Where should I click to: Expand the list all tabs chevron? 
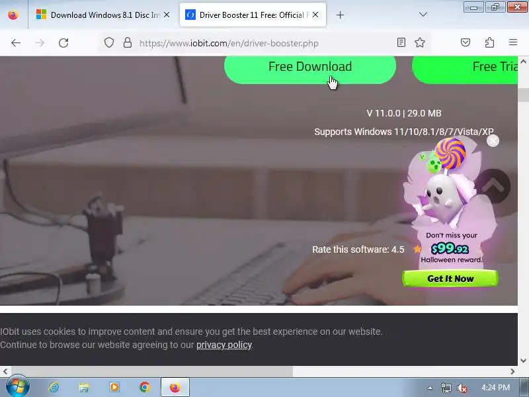pyautogui.click(x=423, y=15)
